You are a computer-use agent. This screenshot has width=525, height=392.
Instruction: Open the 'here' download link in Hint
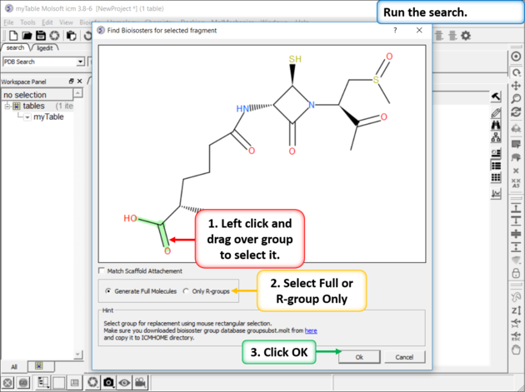click(311, 330)
